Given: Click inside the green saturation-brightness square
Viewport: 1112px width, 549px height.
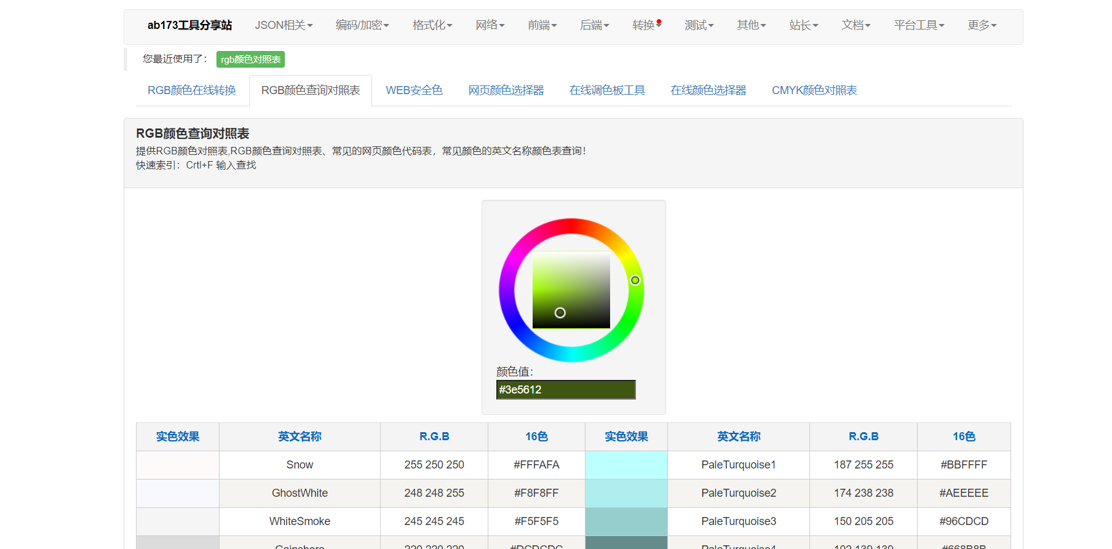Looking at the screenshot, I should pyautogui.click(x=571, y=290).
